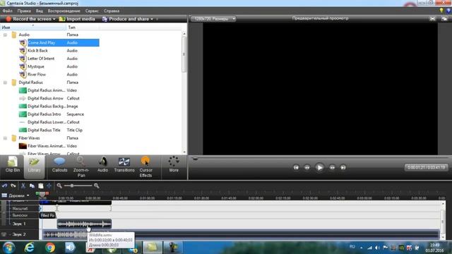This screenshot has height=254, width=452.
Task: Open the More tools menu
Action: (174, 164)
